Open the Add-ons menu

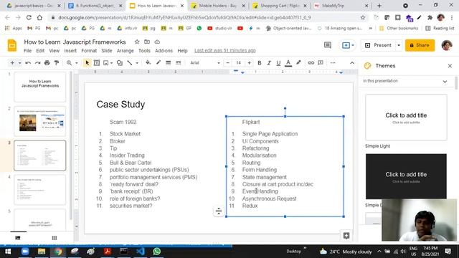coord(164,51)
